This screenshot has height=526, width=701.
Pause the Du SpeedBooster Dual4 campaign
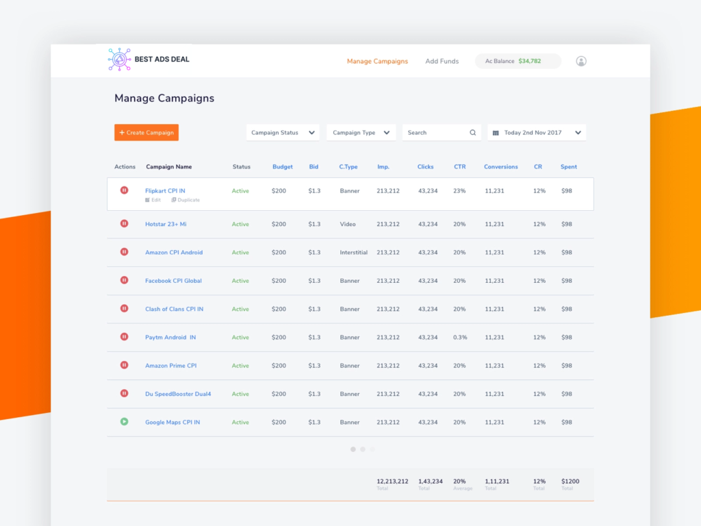tap(124, 393)
